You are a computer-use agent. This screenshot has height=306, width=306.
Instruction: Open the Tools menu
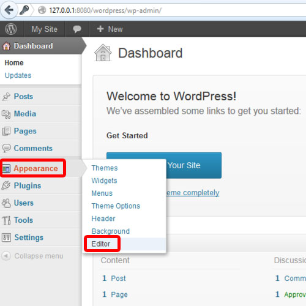[23, 220]
